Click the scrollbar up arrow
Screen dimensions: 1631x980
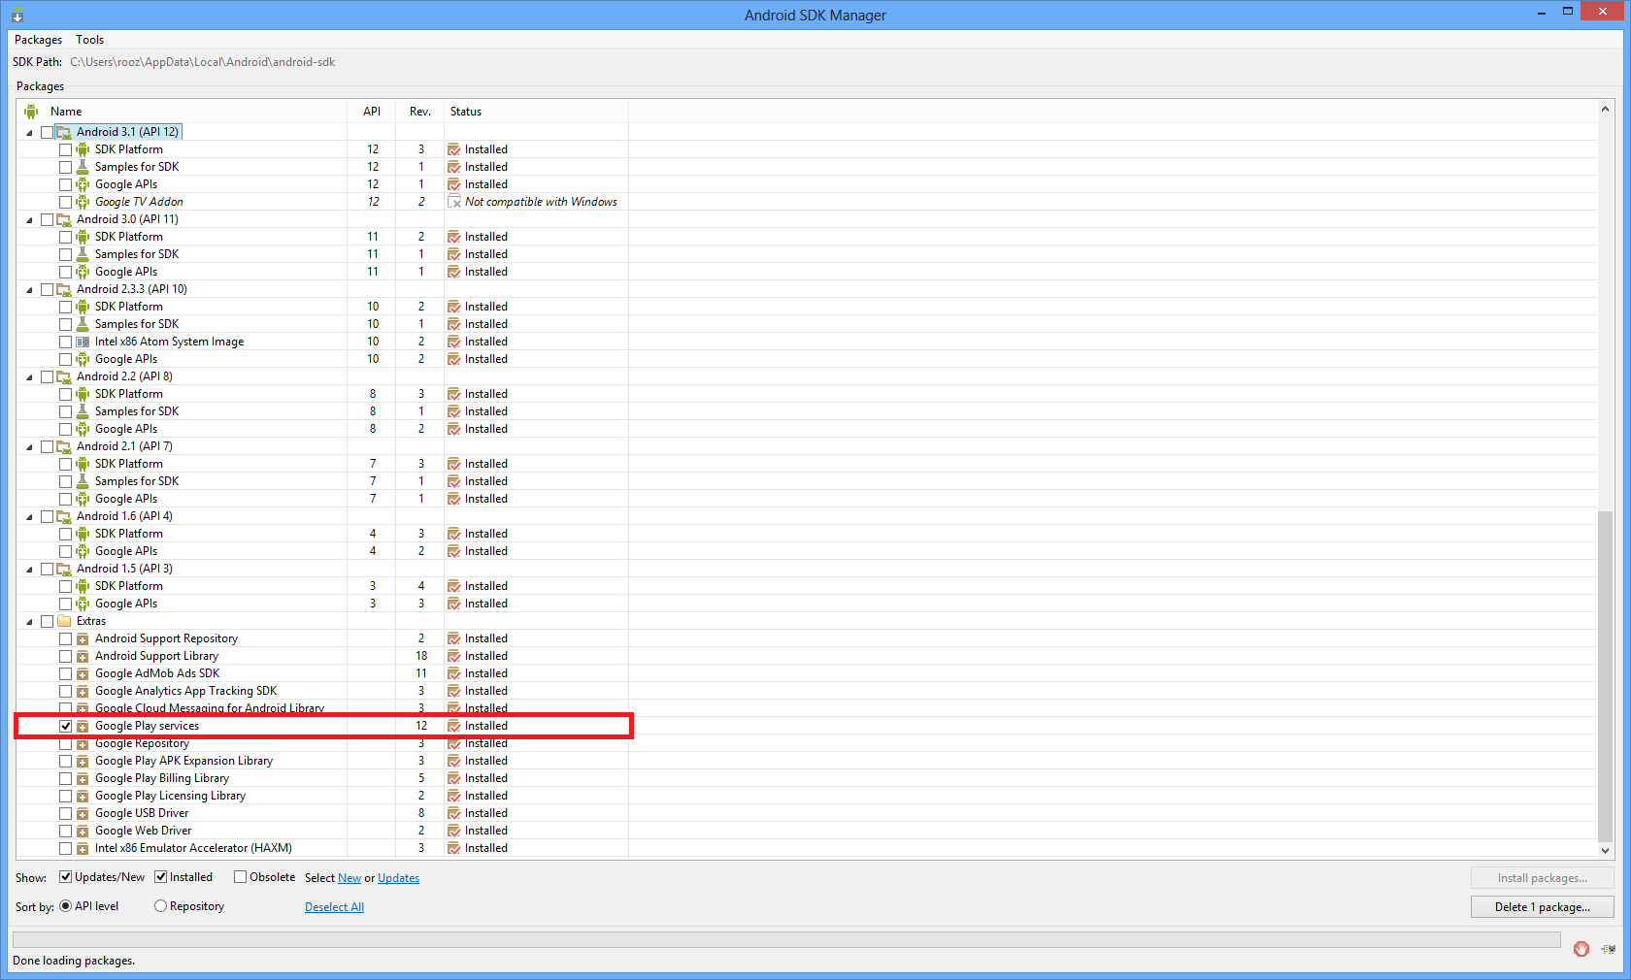pos(1605,110)
